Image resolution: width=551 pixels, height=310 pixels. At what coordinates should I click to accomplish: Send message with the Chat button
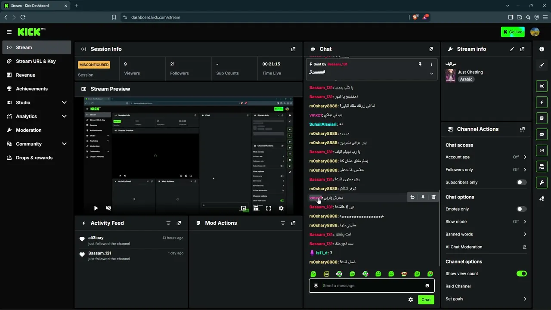[x=426, y=300]
